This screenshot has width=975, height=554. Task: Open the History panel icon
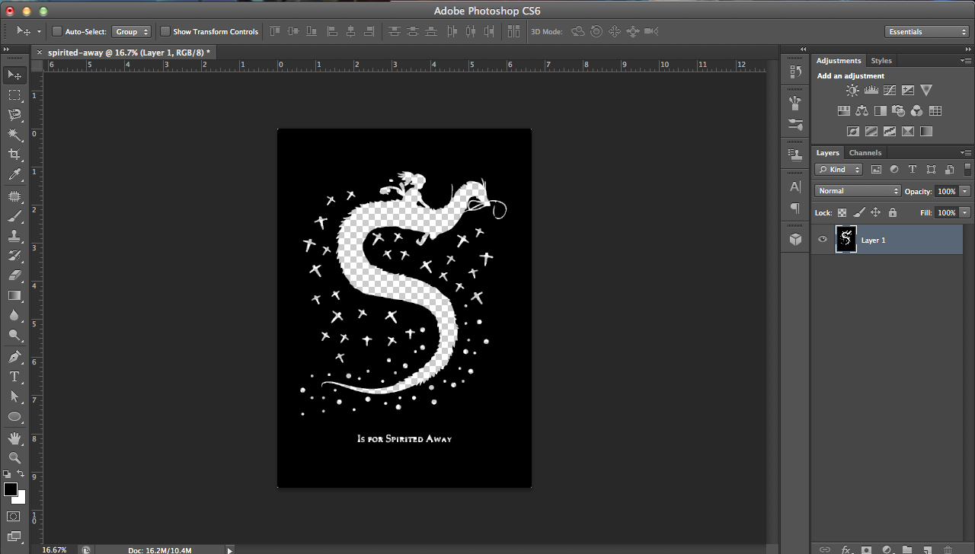click(795, 72)
